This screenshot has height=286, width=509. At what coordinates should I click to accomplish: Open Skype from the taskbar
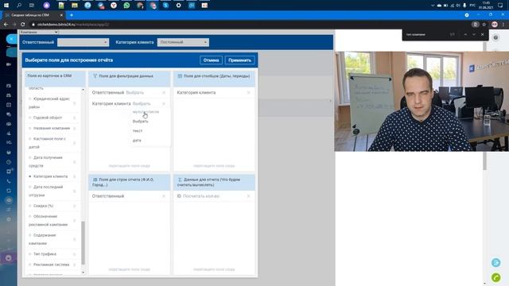[x=165, y=6]
